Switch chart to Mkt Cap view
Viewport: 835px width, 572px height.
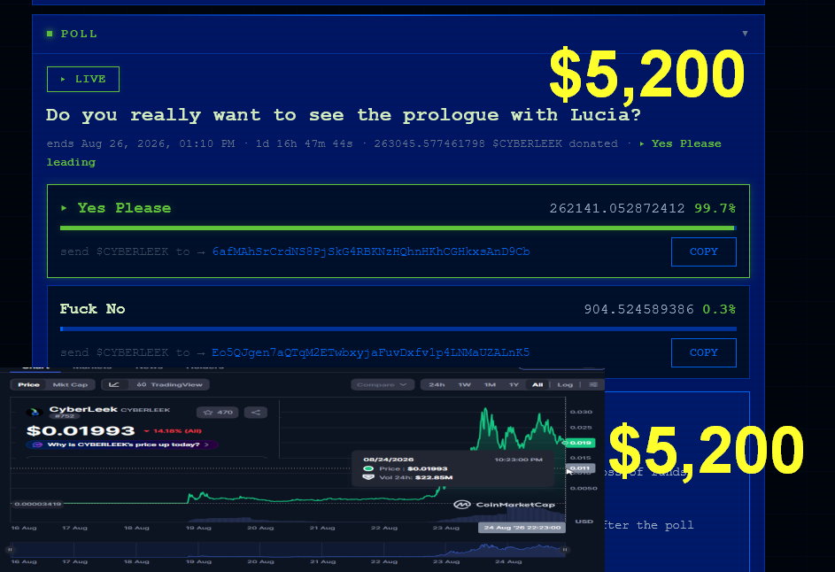coord(70,384)
